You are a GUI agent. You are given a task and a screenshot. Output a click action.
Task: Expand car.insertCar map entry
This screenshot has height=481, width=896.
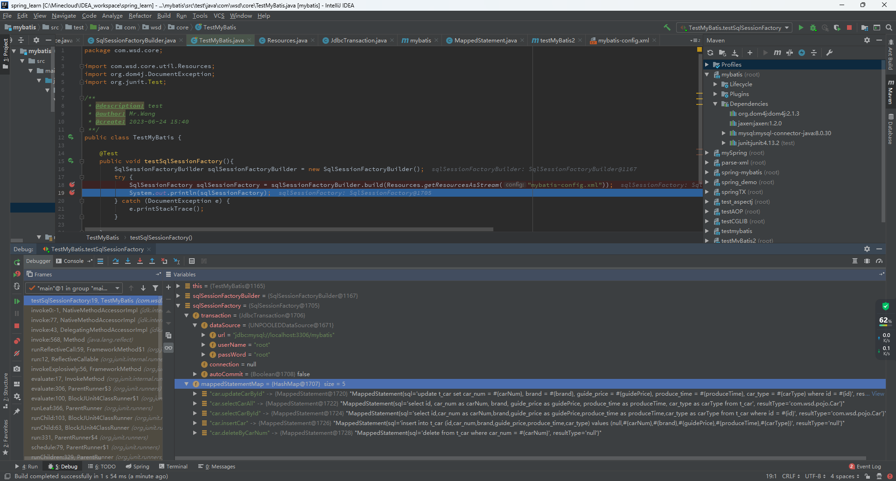(x=195, y=423)
